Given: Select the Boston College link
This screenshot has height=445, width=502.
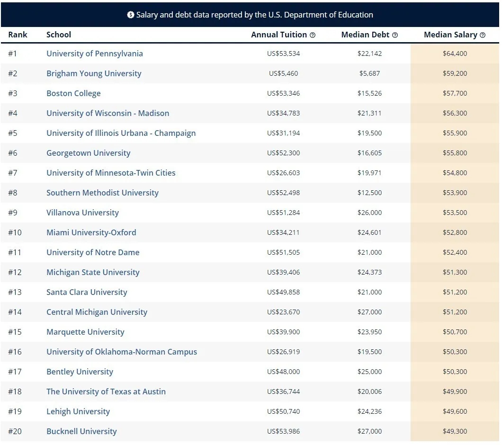Looking at the screenshot, I should tap(73, 93).
